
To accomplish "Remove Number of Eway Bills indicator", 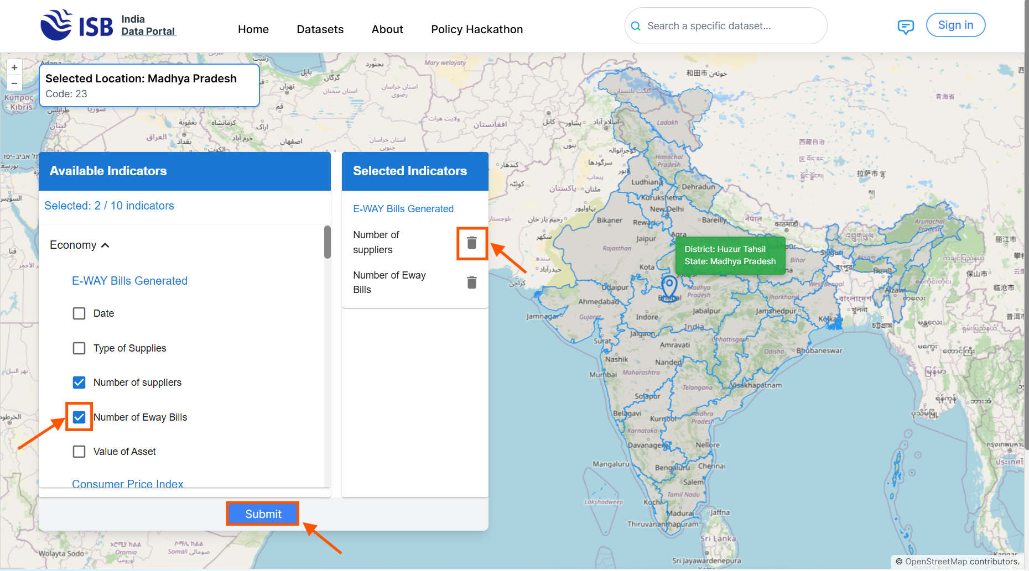I will point(471,282).
